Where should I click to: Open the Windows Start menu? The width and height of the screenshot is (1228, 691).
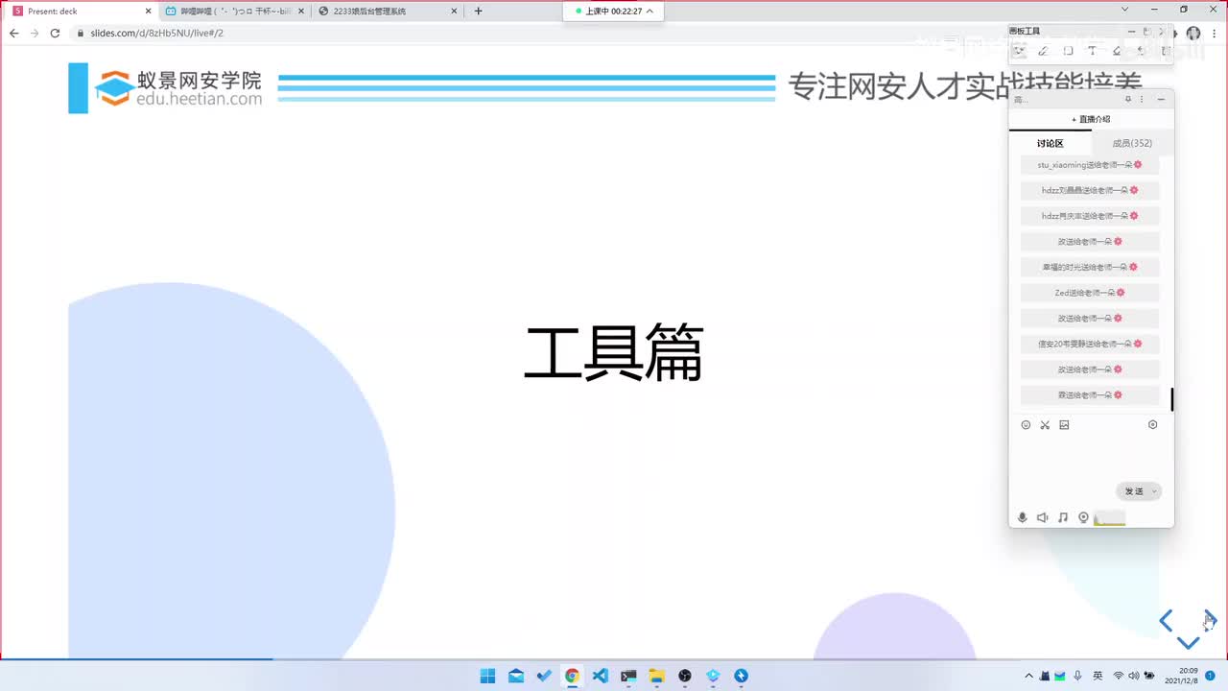pyautogui.click(x=487, y=676)
